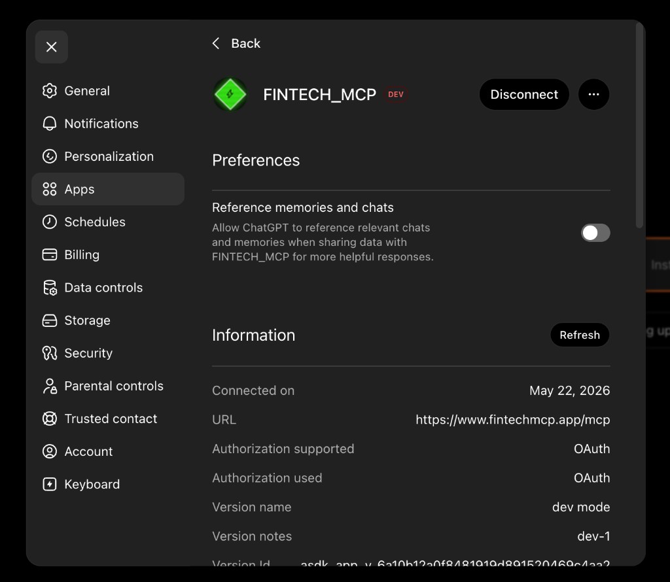This screenshot has width=670, height=582.
Task: Close the settings dialog with X
Action: 51,47
